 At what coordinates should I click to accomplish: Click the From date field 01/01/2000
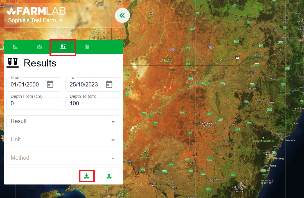(25, 84)
